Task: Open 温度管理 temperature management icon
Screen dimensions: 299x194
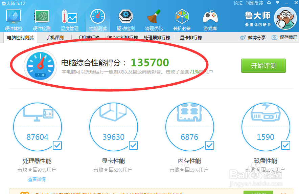Action: click(x=70, y=17)
